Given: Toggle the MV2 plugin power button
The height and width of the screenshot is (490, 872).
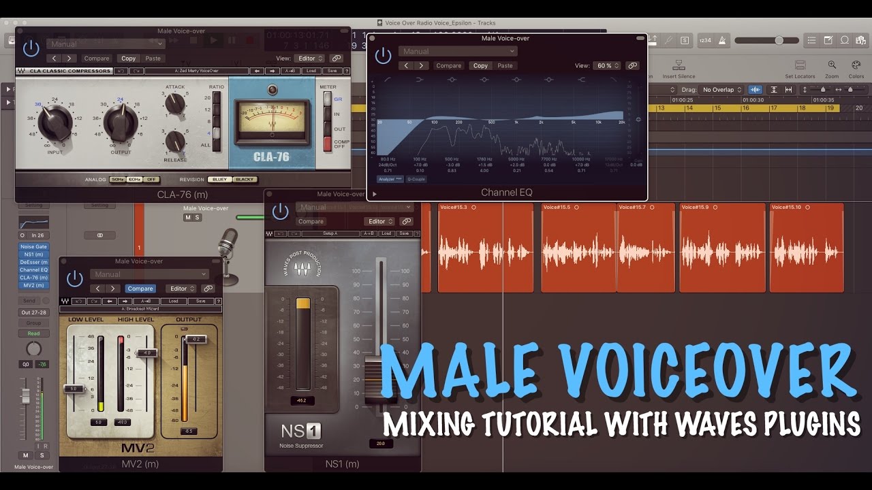Looking at the screenshot, I should click(75, 278).
